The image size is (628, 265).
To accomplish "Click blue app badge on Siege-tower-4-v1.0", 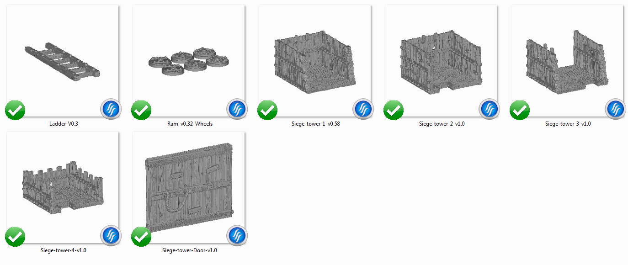I will [x=110, y=236].
